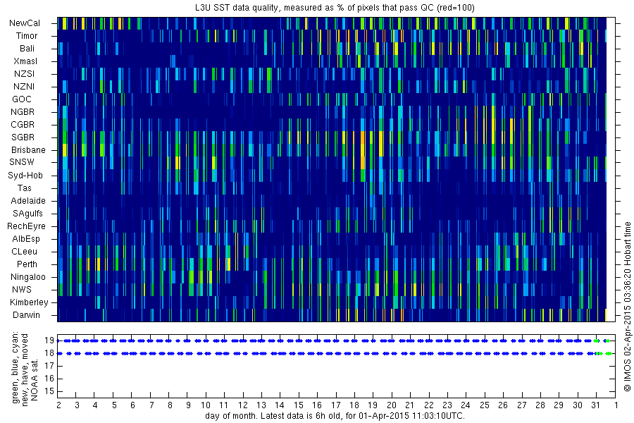Click the Tas region label
This screenshot has width=634, height=423.
24,188
